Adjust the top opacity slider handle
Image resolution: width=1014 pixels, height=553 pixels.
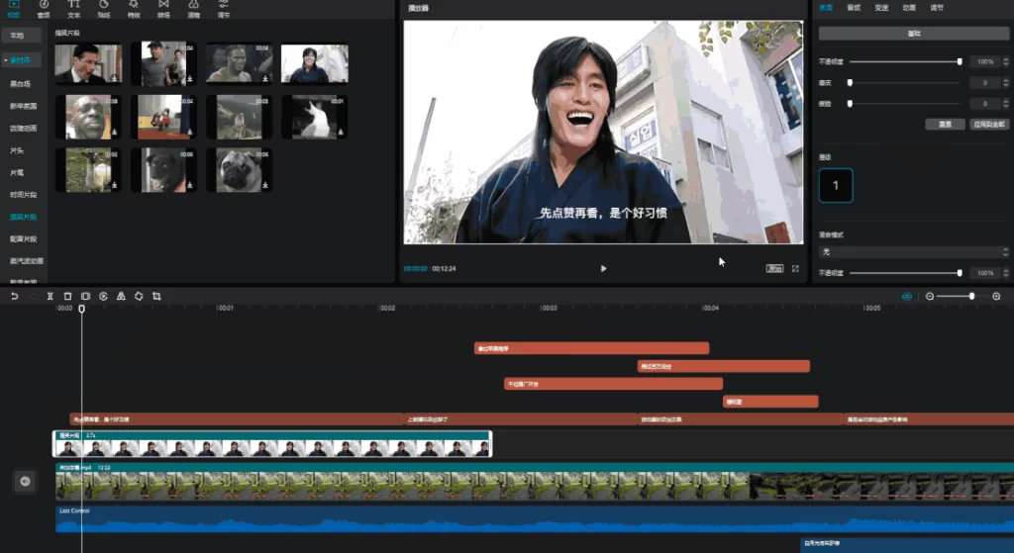coord(959,61)
